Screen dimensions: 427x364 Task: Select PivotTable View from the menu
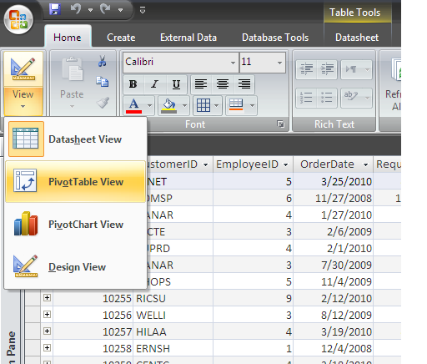pyautogui.click(x=75, y=181)
